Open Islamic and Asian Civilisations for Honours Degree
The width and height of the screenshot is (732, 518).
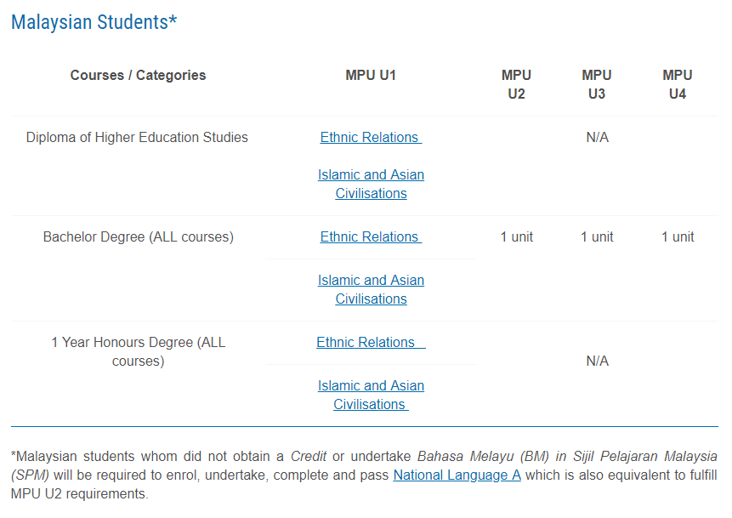click(x=372, y=396)
